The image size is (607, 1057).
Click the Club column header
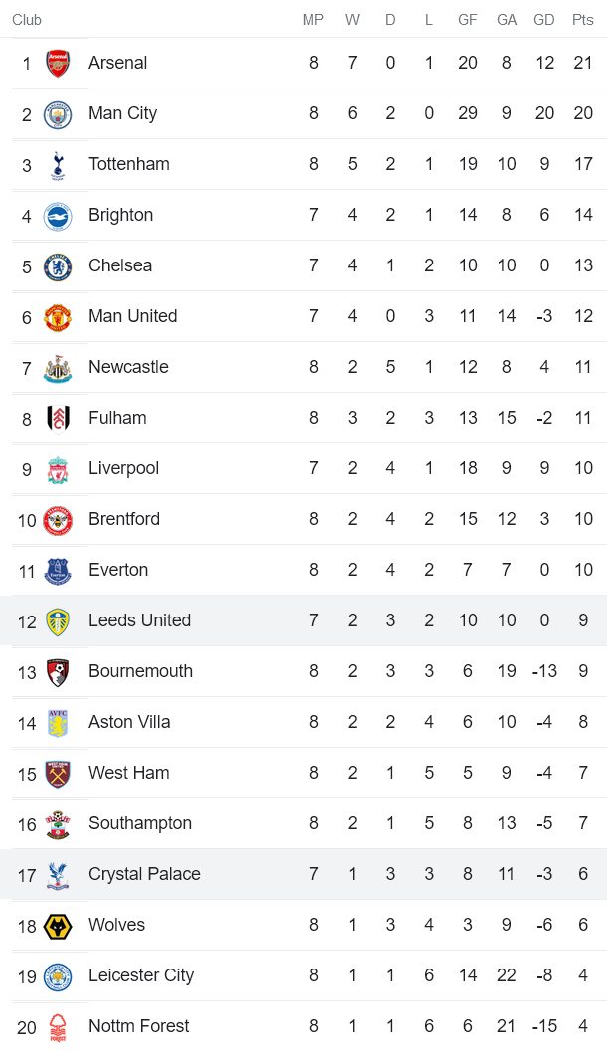pyautogui.click(x=27, y=20)
